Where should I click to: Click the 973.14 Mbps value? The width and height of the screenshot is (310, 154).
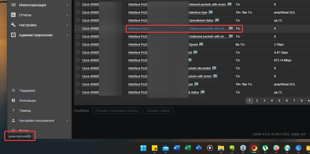click(x=283, y=60)
